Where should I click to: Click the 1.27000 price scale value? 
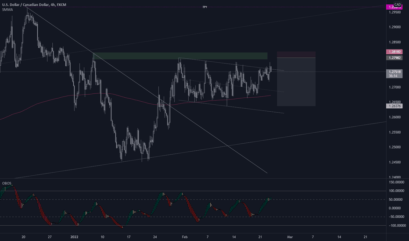click(x=395, y=87)
